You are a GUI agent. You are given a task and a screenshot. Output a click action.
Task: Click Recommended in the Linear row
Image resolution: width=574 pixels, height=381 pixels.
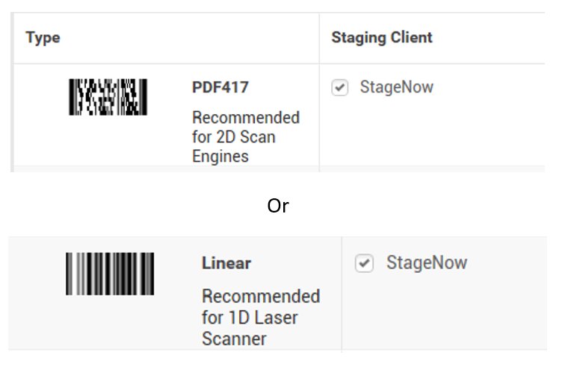point(261,296)
